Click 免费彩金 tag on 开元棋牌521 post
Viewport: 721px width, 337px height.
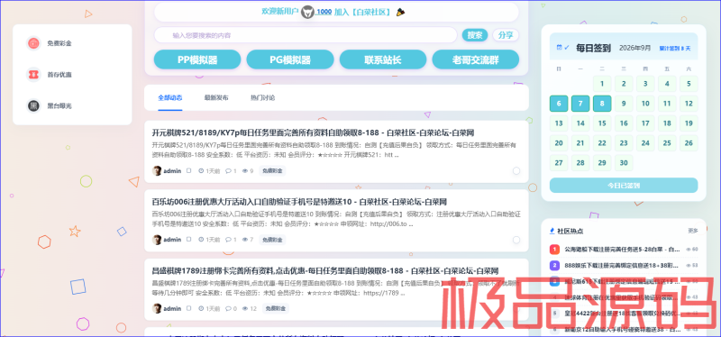272,171
